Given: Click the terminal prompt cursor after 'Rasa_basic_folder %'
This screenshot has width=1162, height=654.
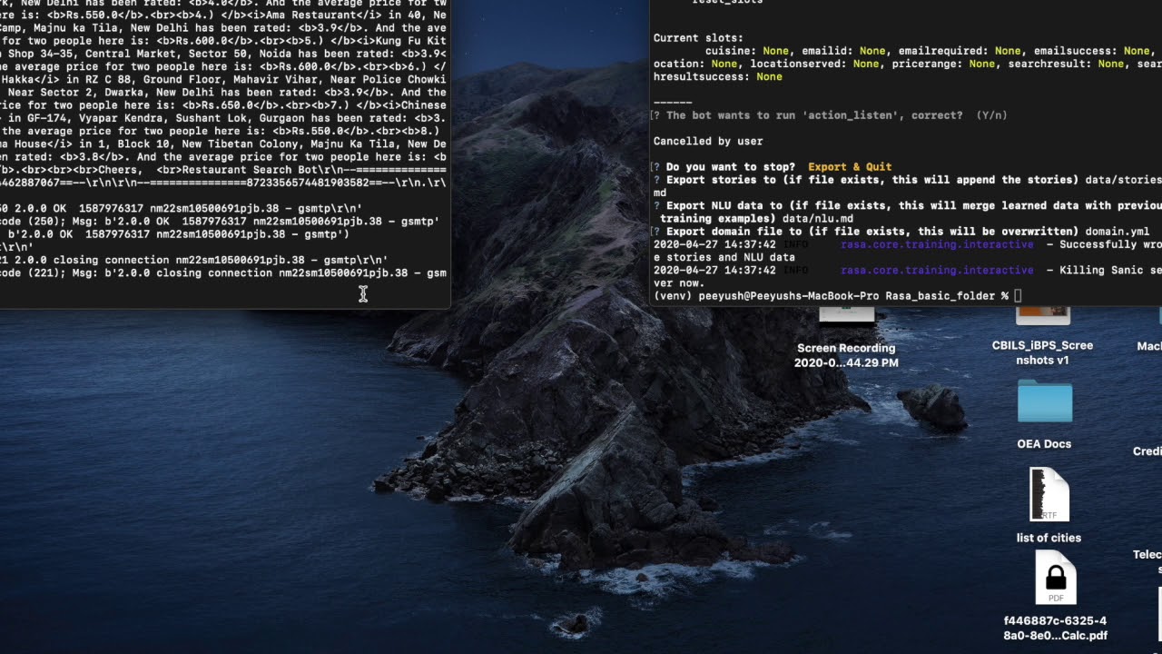Looking at the screenshot, I should 1018,296.
